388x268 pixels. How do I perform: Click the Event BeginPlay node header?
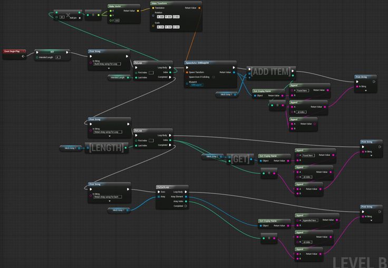click(14, 51)
